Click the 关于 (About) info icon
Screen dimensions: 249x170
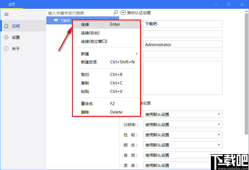tap(6, 48)
